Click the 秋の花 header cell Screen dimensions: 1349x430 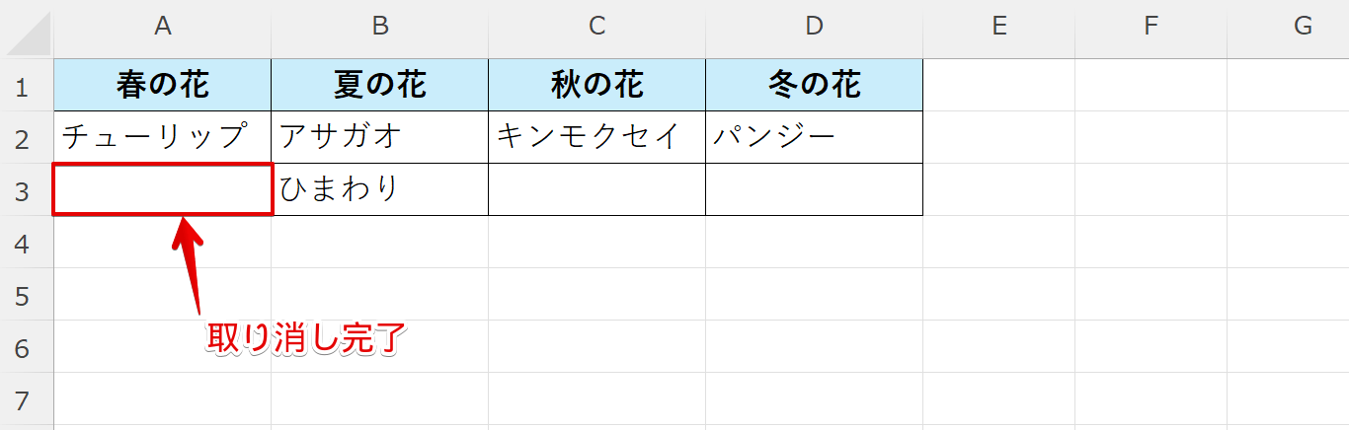596,86
